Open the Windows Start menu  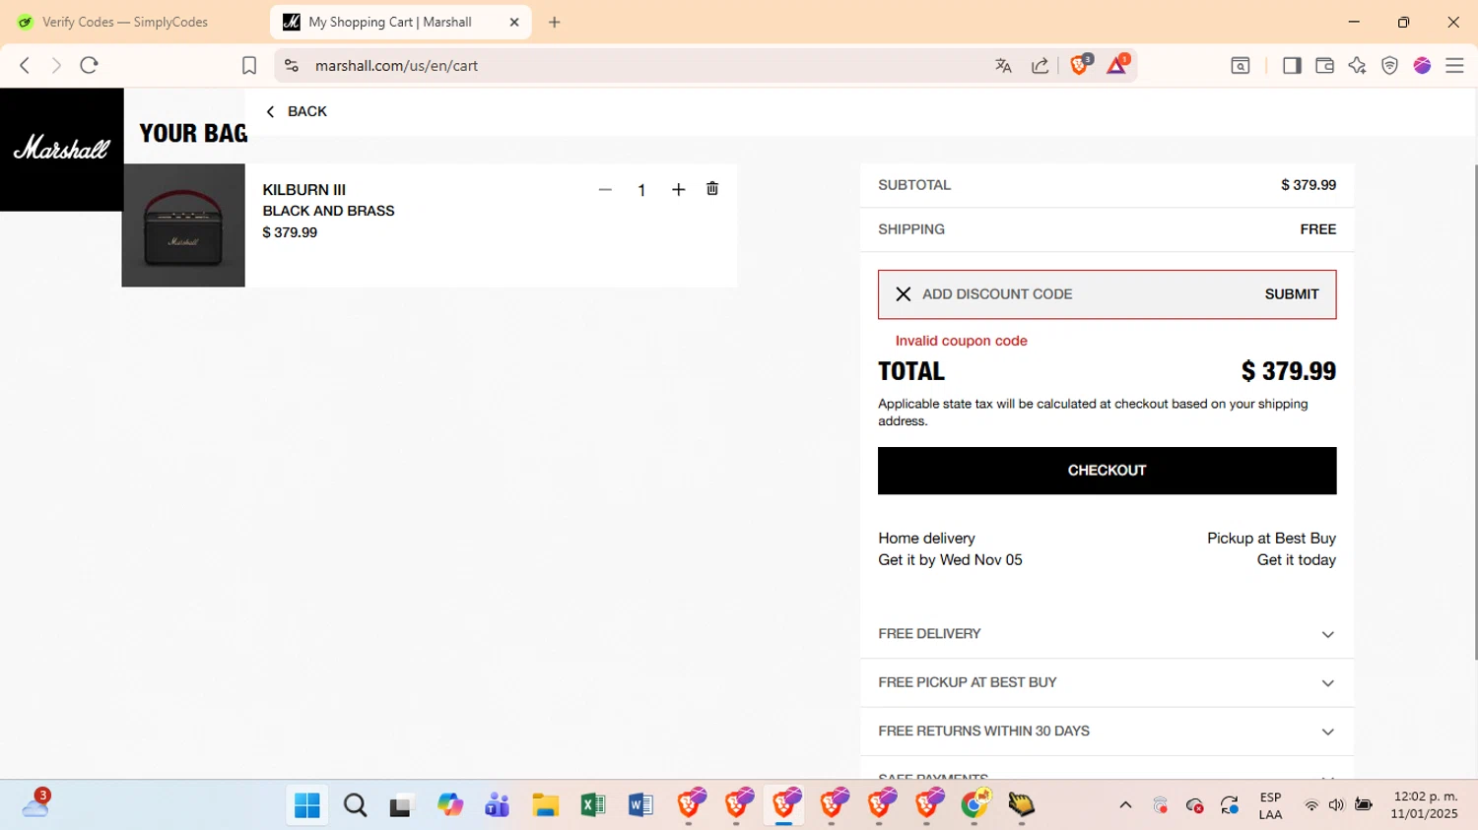tap(307, 805)
